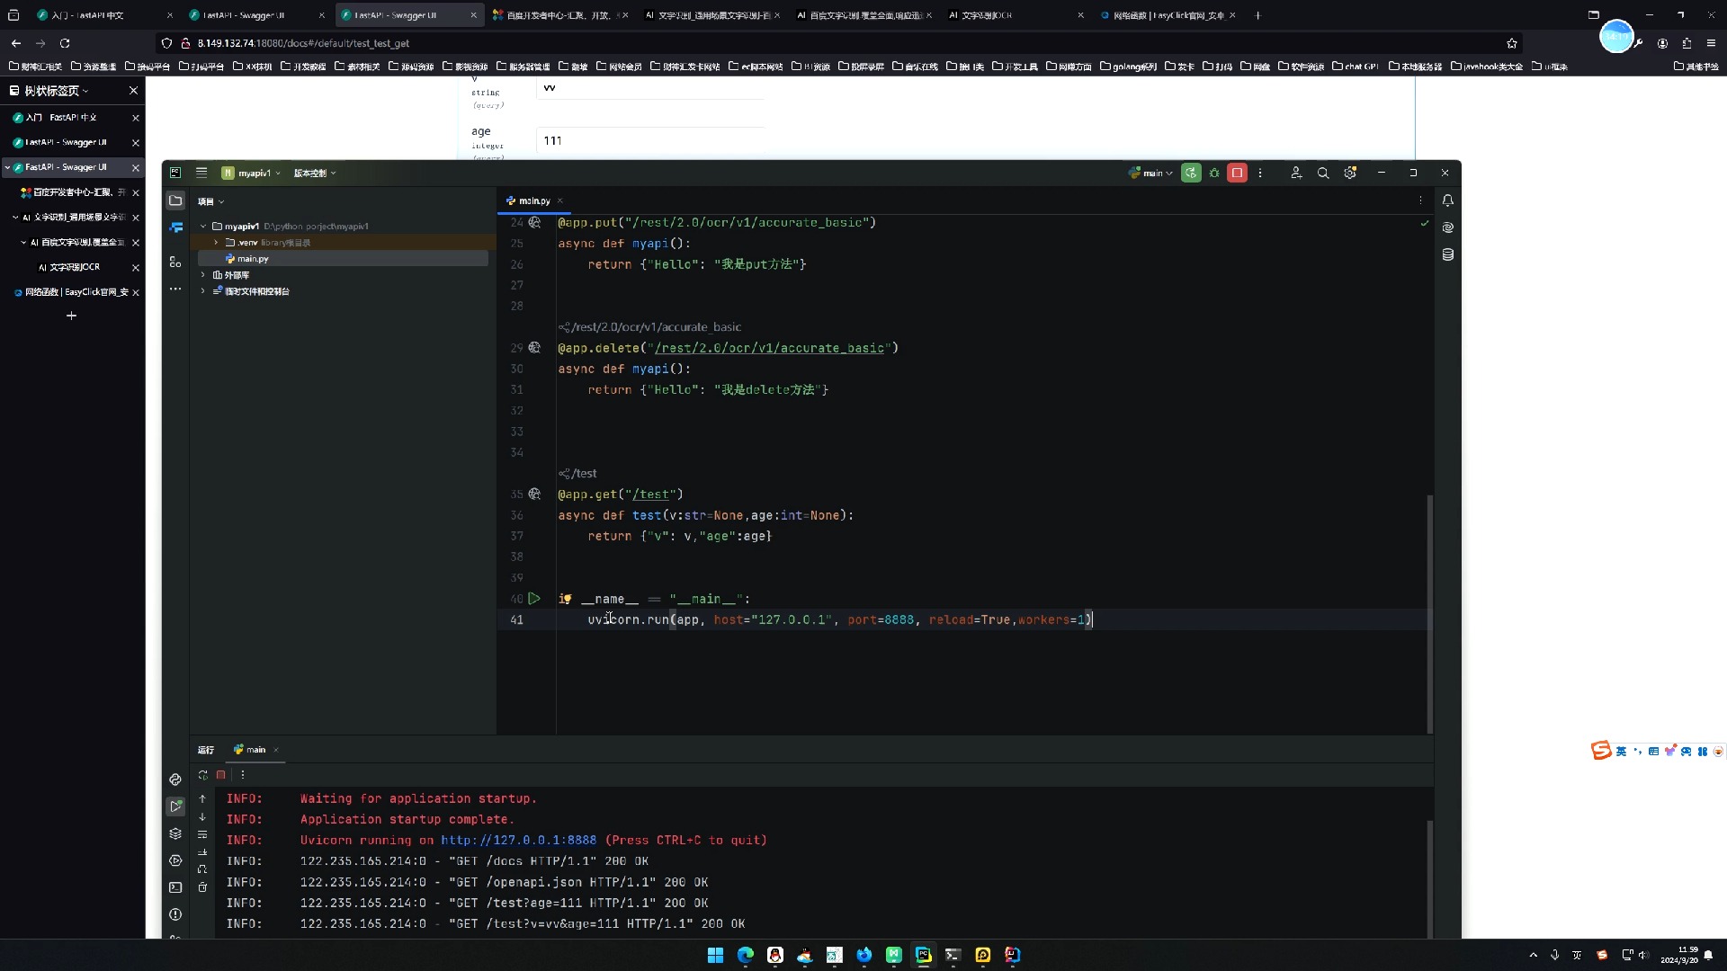Toggle scroll to end in console

(202, 852)
